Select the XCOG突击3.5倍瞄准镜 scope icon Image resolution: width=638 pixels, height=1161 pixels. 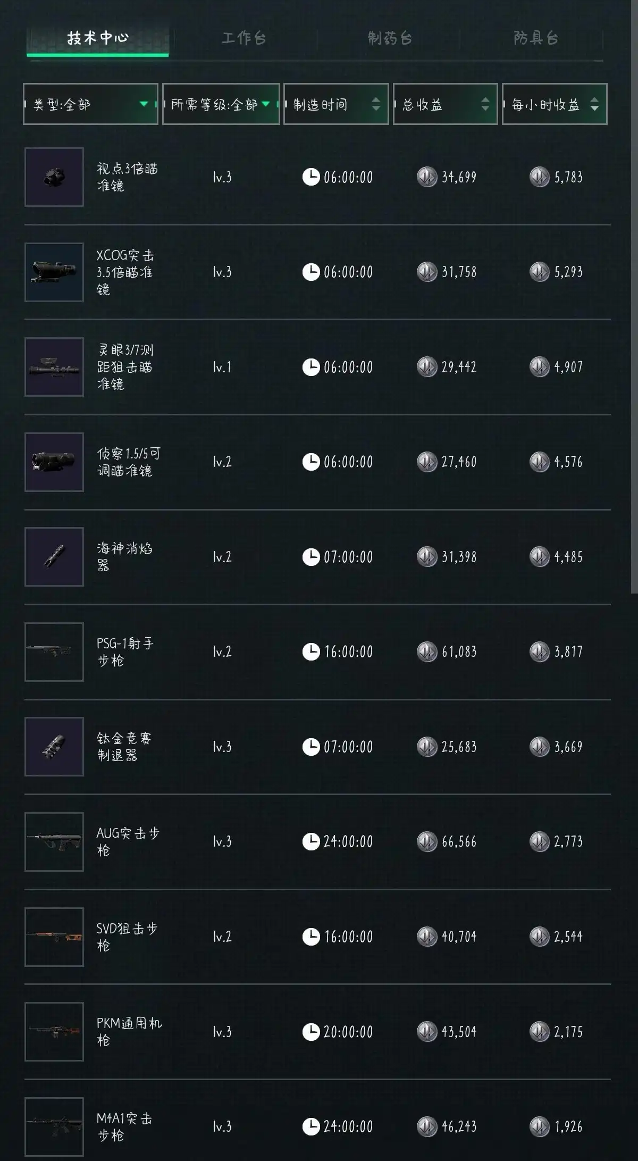pyautogui.click(x=54, y=272)
